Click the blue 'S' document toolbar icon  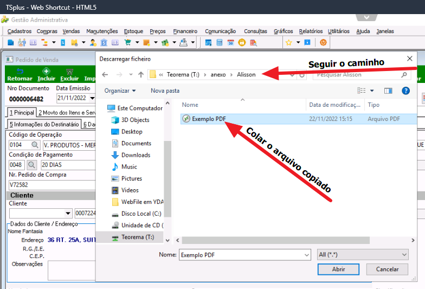(x=63, y=42)
